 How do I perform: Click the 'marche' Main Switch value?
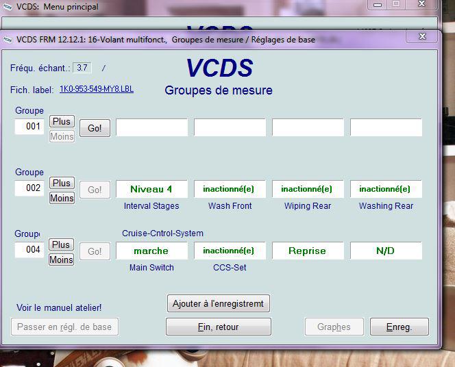tap(151, 251)
